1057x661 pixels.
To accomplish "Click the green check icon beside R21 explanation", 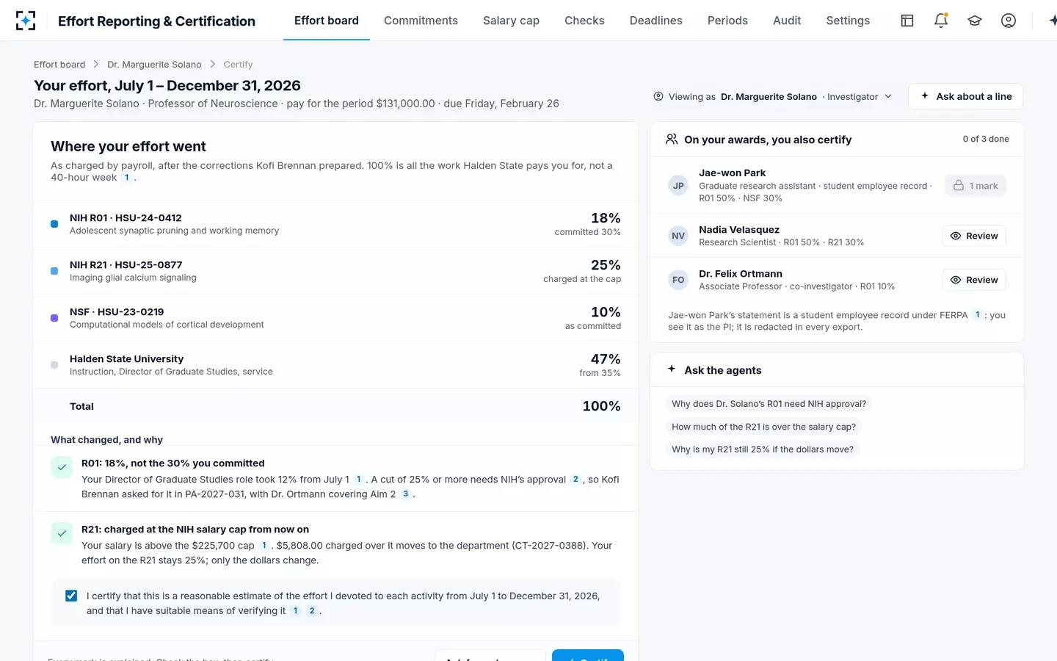I will (x=62, y=533).
